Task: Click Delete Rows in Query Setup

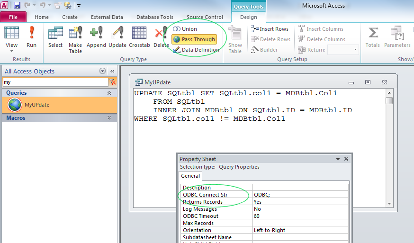Action: pyautogui.click(x=270, y=39)
